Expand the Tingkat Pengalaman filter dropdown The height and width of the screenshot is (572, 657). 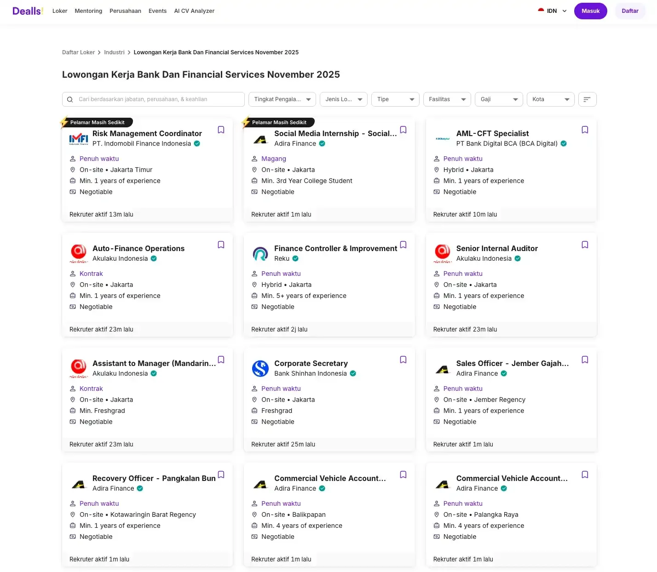(x=282, y=99)
